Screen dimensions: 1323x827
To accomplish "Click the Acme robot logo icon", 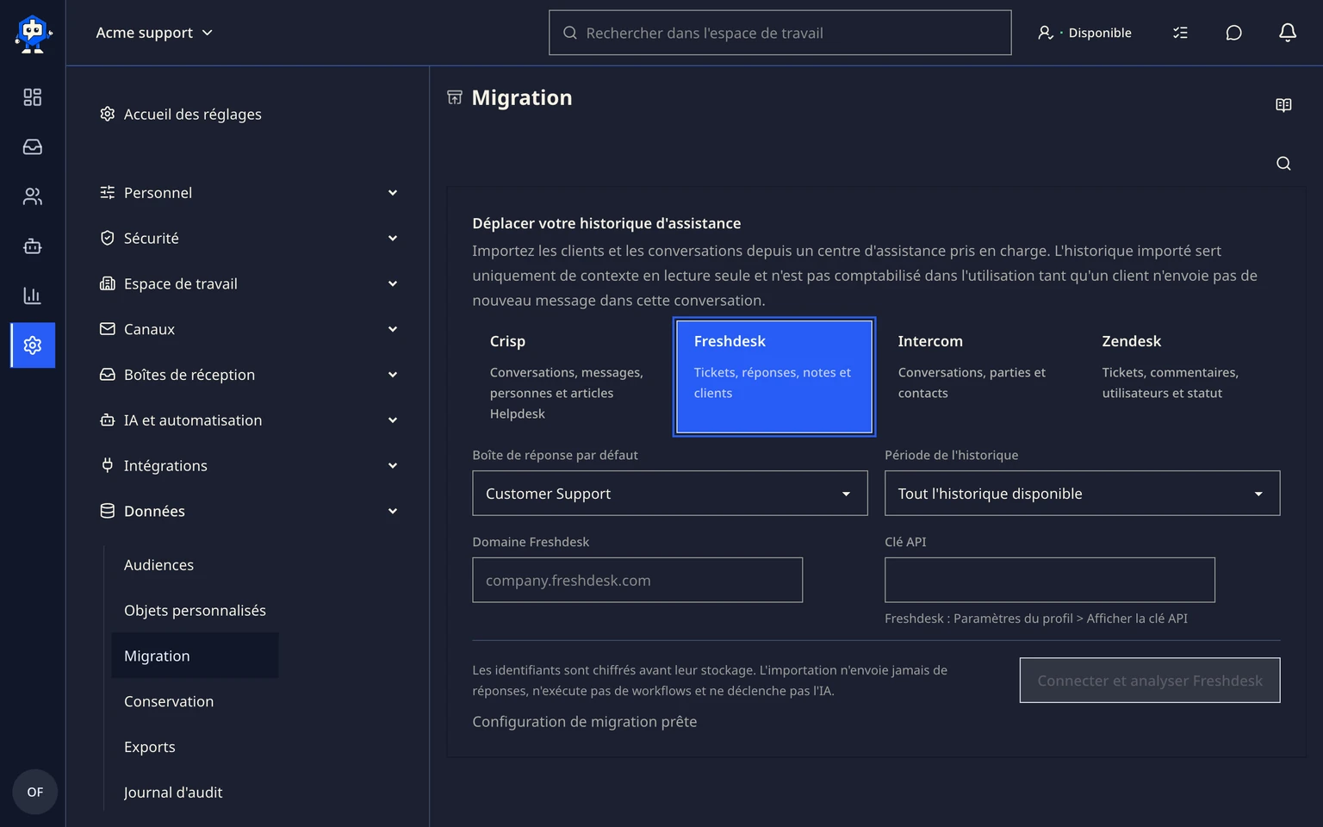I will 33,34.
